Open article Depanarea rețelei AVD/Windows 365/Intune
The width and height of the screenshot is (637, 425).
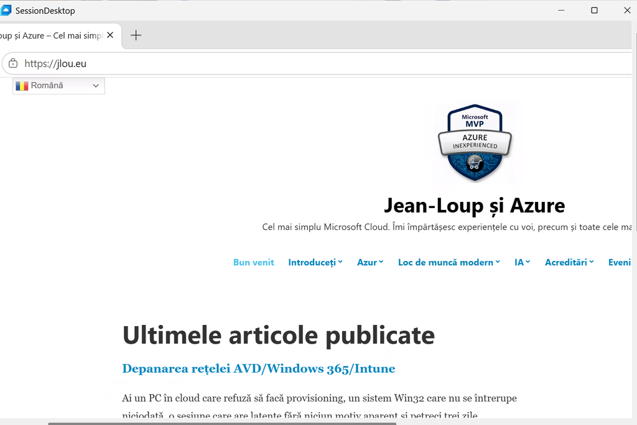258,368
